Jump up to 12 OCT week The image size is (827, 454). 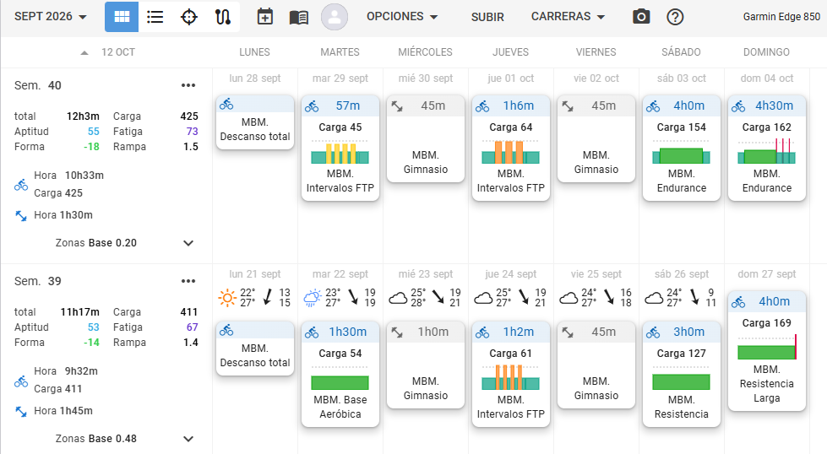[x=108, y=52]
